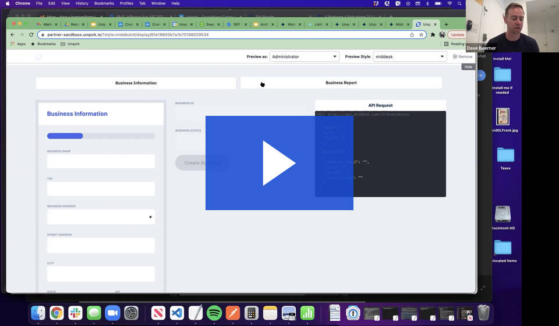The image size is (559, 326).
Task: Open the Profiles menu
Action: click(126, 3)
